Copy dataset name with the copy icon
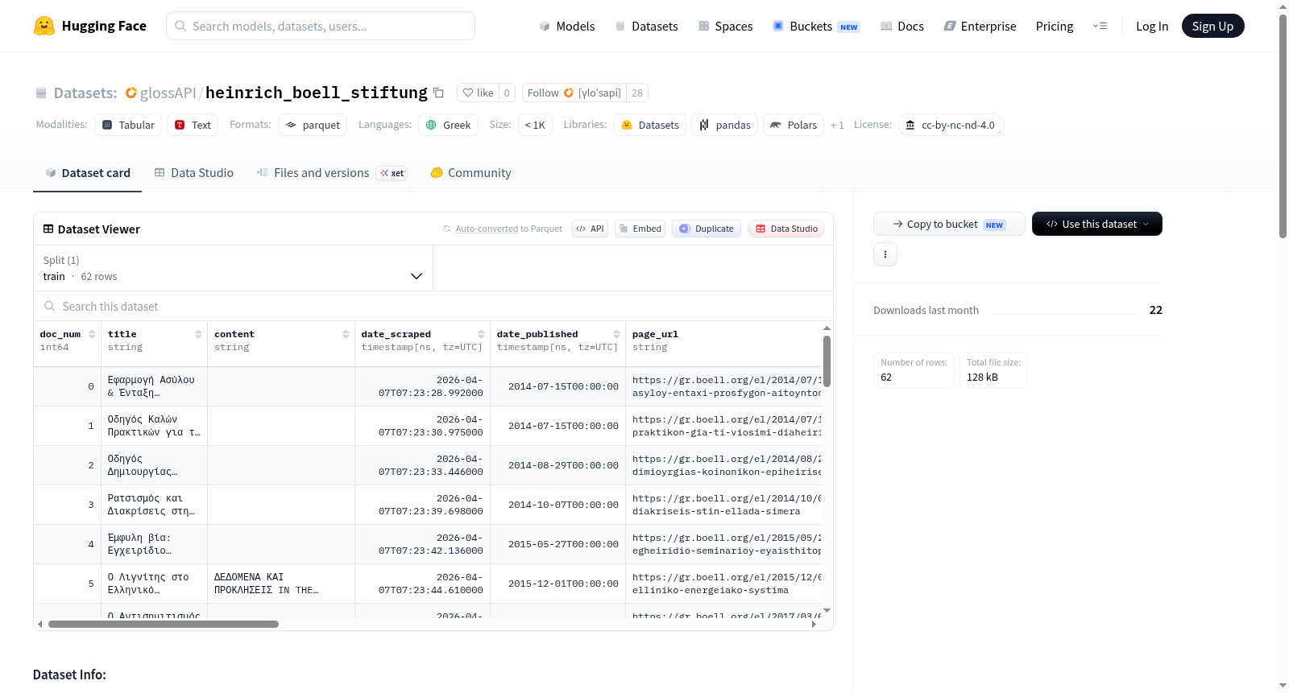Screen dimensions: 1289x693 pos(438,93)
